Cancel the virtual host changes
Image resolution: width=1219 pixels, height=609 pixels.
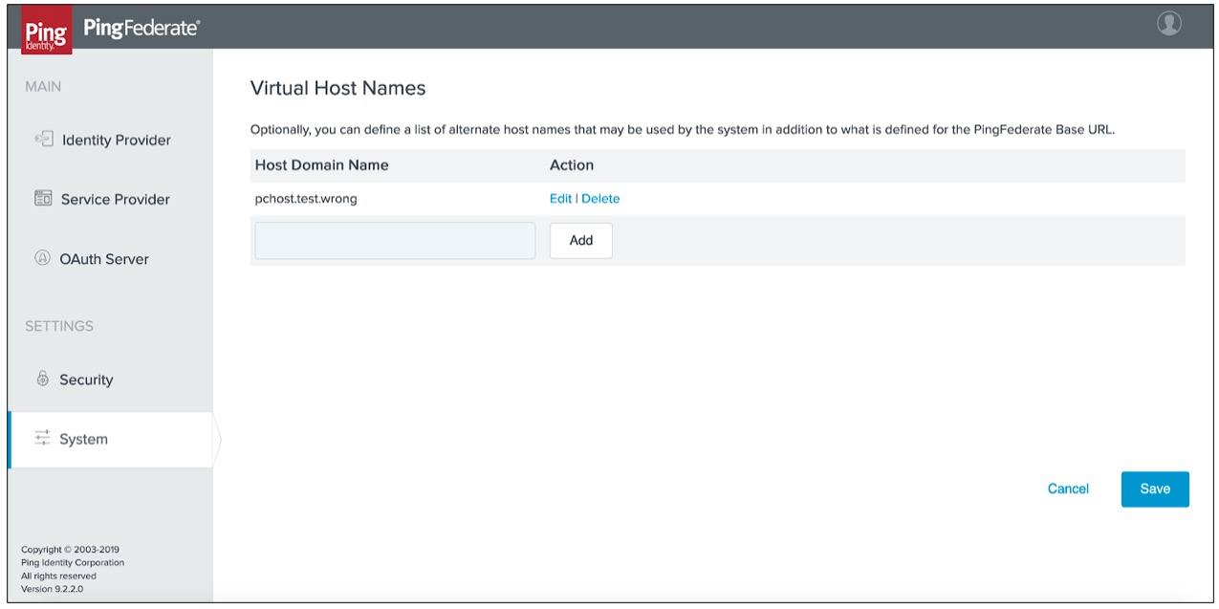click(x=1068, y=489)
